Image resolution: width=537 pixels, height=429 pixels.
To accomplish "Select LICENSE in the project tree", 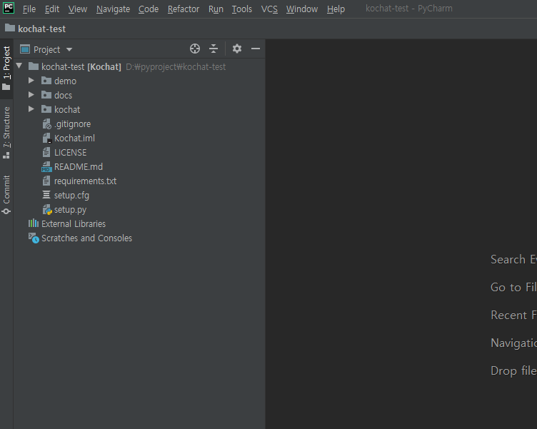I will [70, 152].
